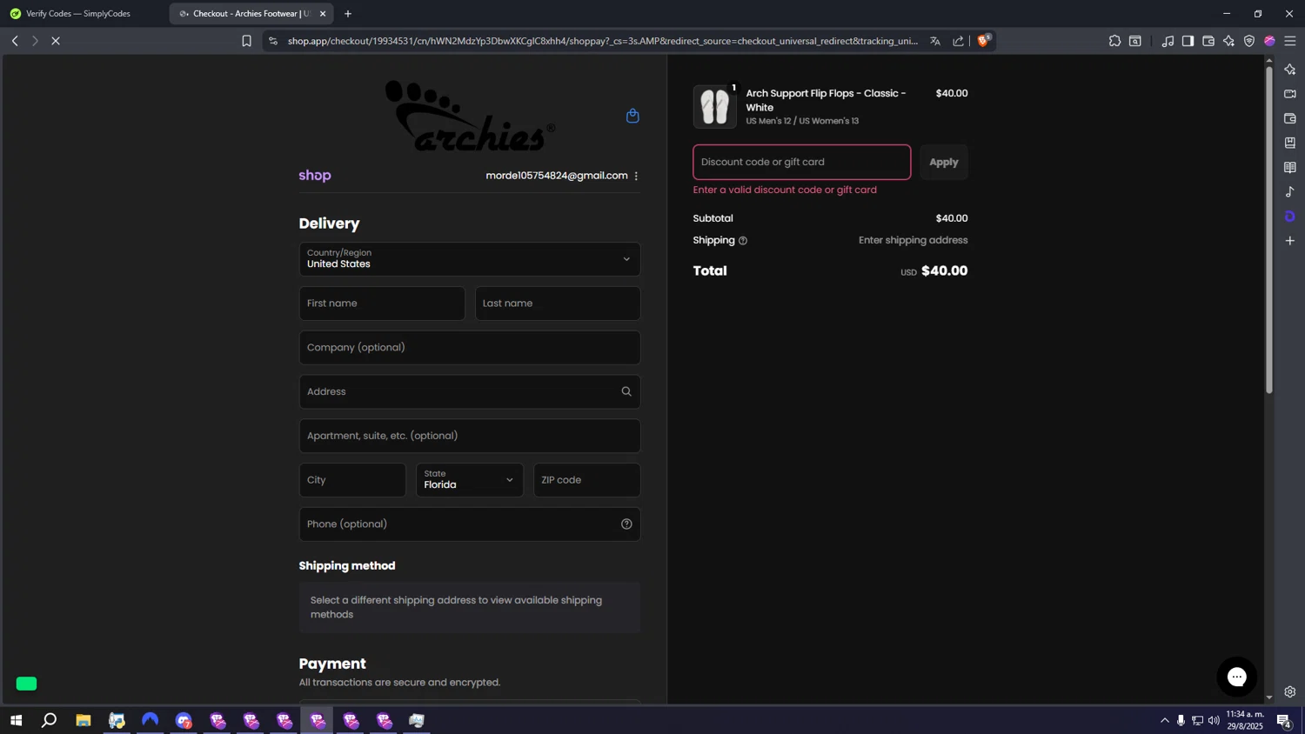Screen dimensions: 1305x734
Task: Open sidebar settings gear icon
Action: tap(1290, 692)
